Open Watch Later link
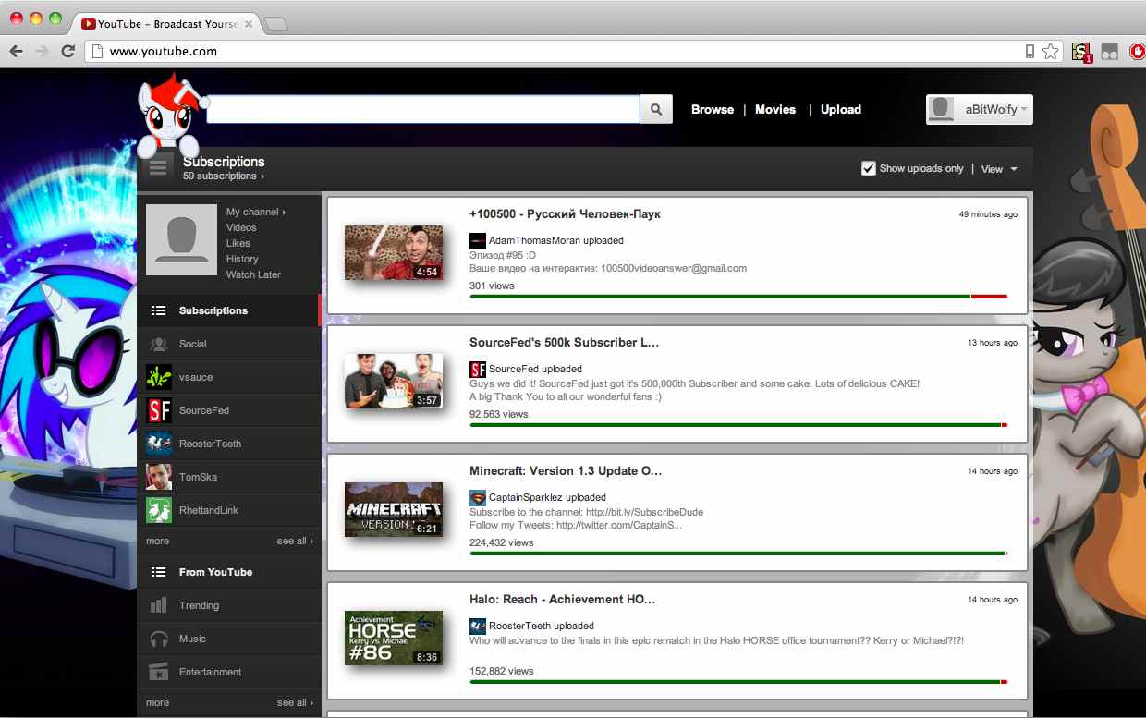This screenshot has height=718, width=1146. pyautogui.click(x=253, y=274)
